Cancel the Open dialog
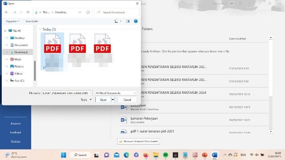Screen dimensions: 285x160 pos(127,100)
